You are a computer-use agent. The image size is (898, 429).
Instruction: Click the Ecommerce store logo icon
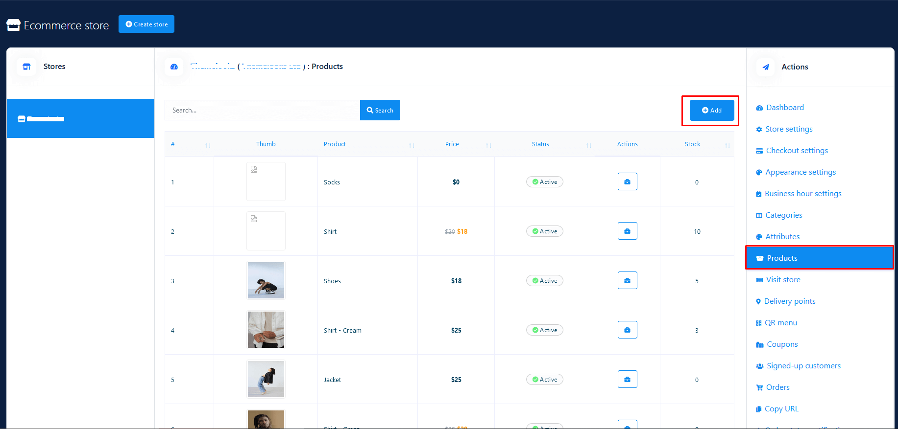(13, 25)
